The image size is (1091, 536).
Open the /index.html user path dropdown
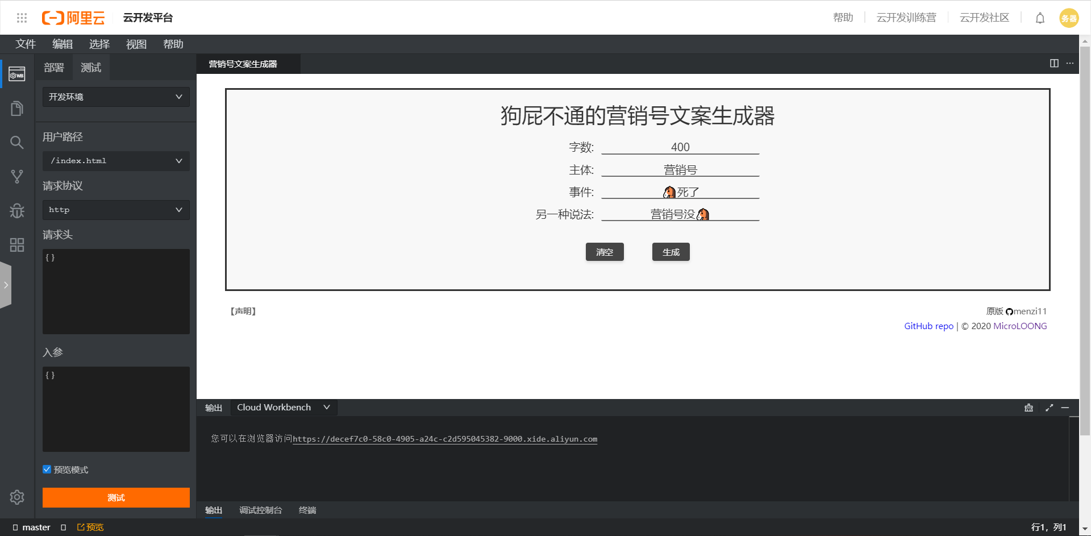point(116,161)
